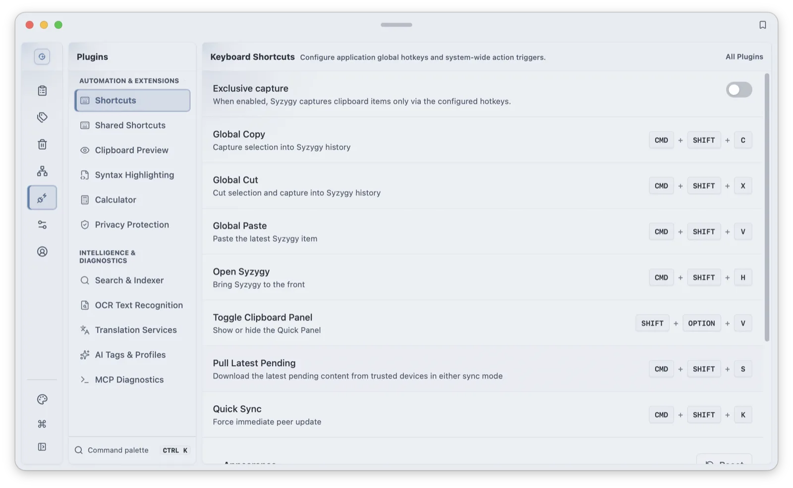Open Calculator plugin

(132, 200)
